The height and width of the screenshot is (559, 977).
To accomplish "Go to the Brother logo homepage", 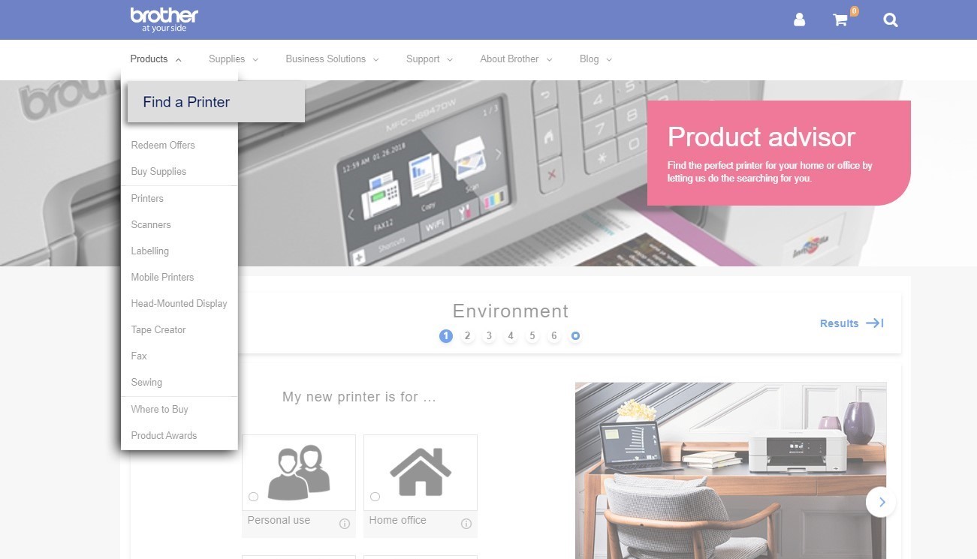I will [x=164, y=20].
